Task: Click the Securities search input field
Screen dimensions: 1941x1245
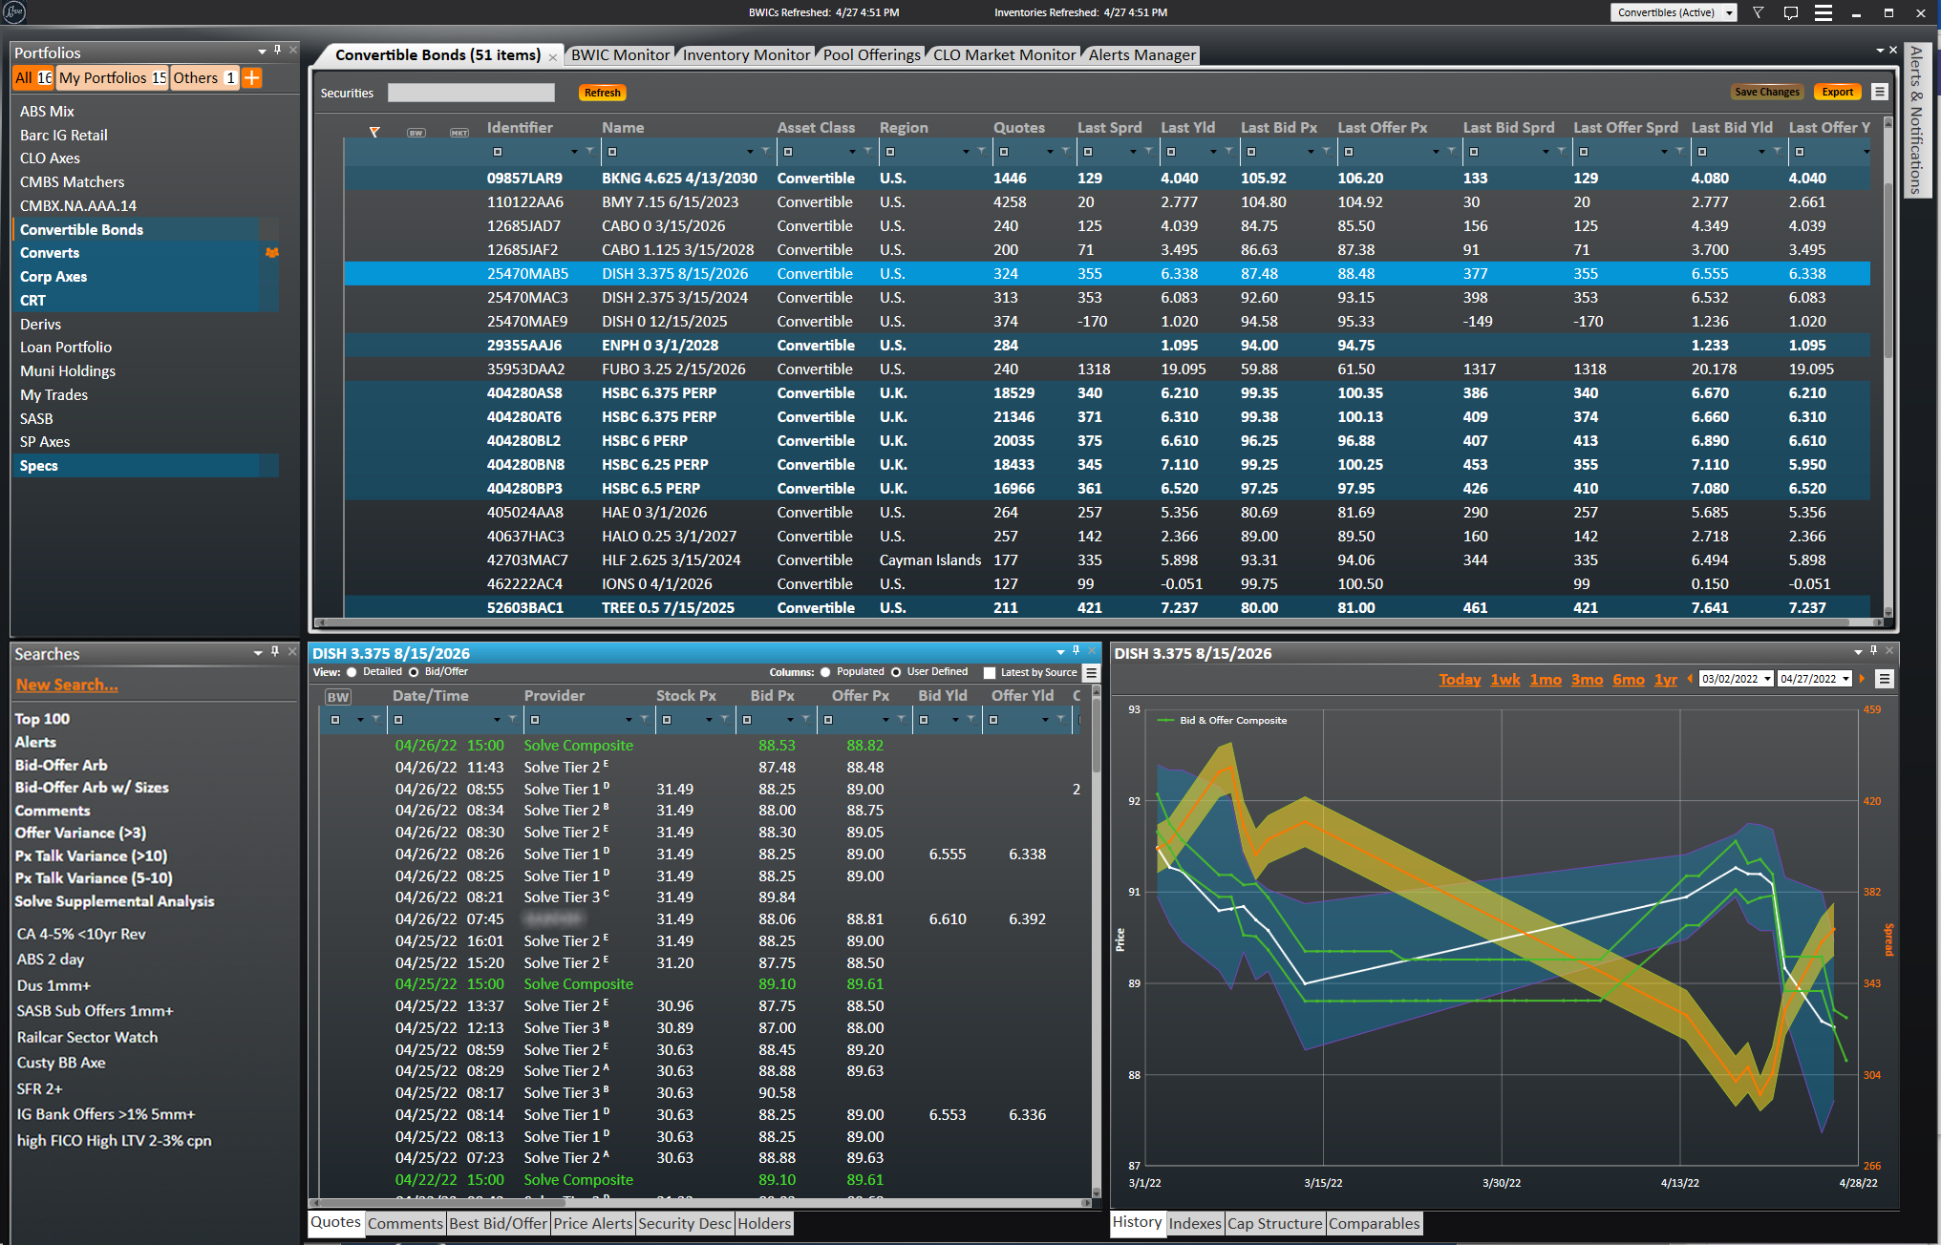Action: [471, 93]
